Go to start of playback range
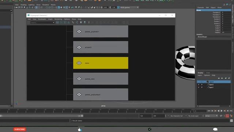The height and width of the screenshot is (132, 234). [x=209, y=111]
